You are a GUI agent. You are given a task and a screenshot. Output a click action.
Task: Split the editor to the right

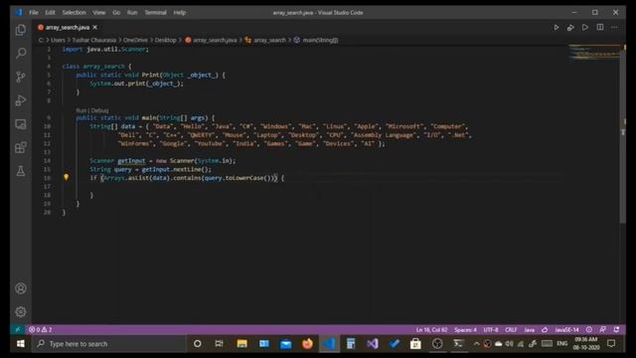tap(600, 27)
